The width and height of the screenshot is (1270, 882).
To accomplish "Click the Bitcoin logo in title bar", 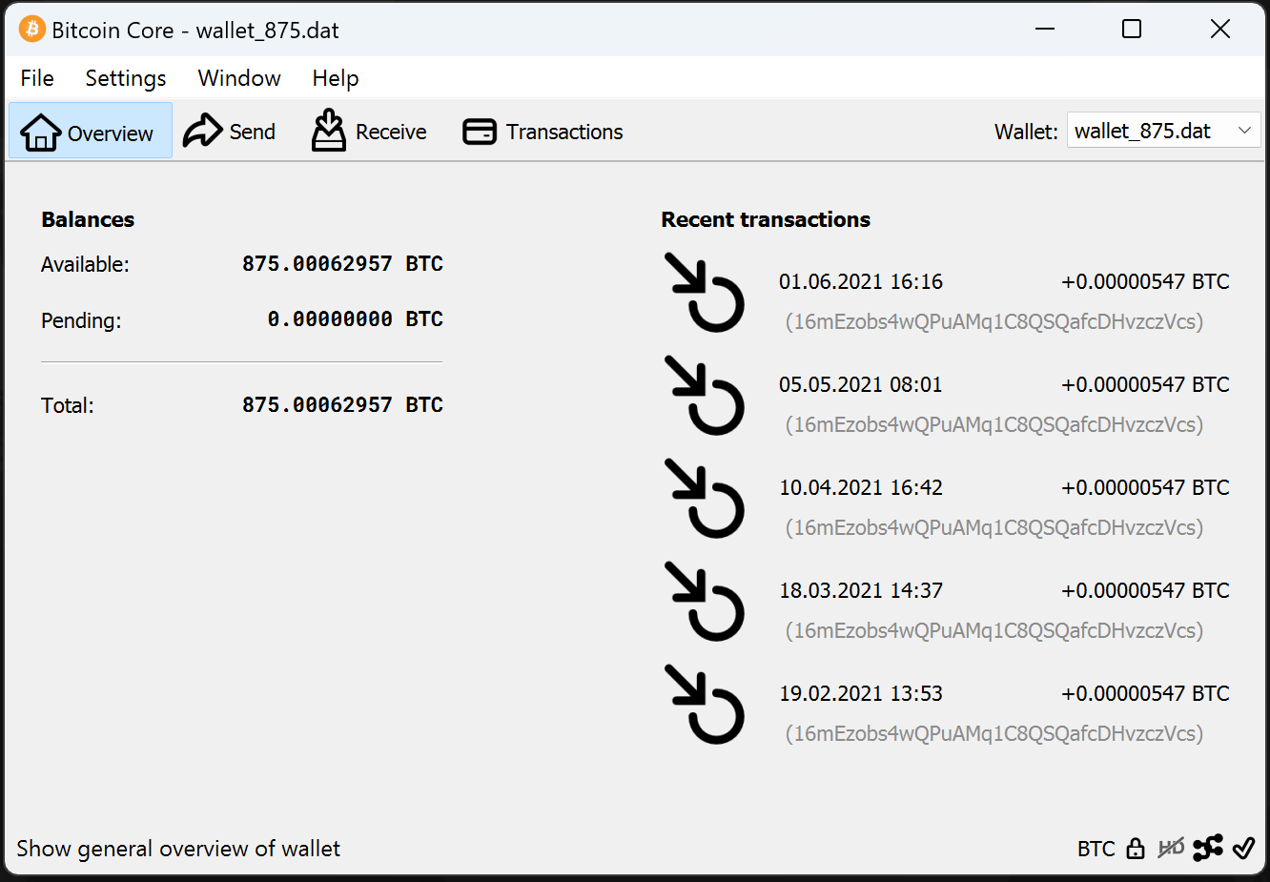I will click(x=31, y=30).
